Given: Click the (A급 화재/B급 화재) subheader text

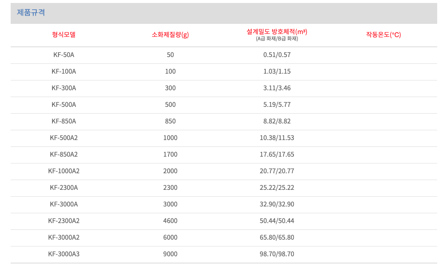Looking at the screenshot, I should [277, 39].
